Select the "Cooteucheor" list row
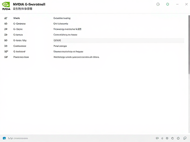 (20, 46)
